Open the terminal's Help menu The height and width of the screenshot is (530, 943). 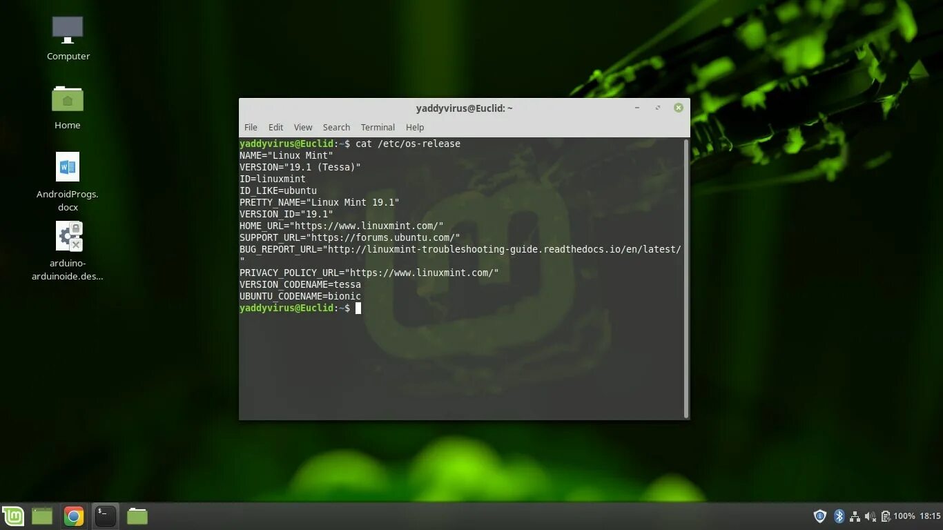click(x=415, y=127)
